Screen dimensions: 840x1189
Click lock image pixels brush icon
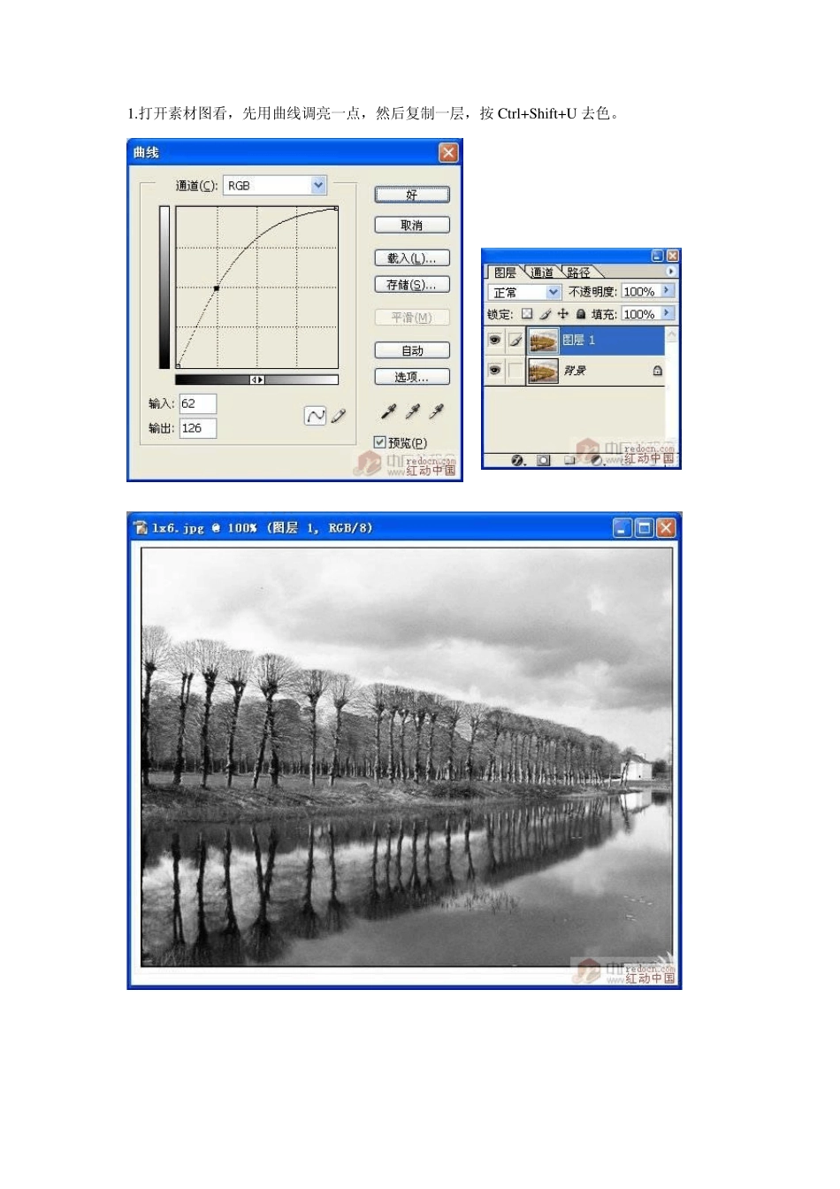pos(546,314)
